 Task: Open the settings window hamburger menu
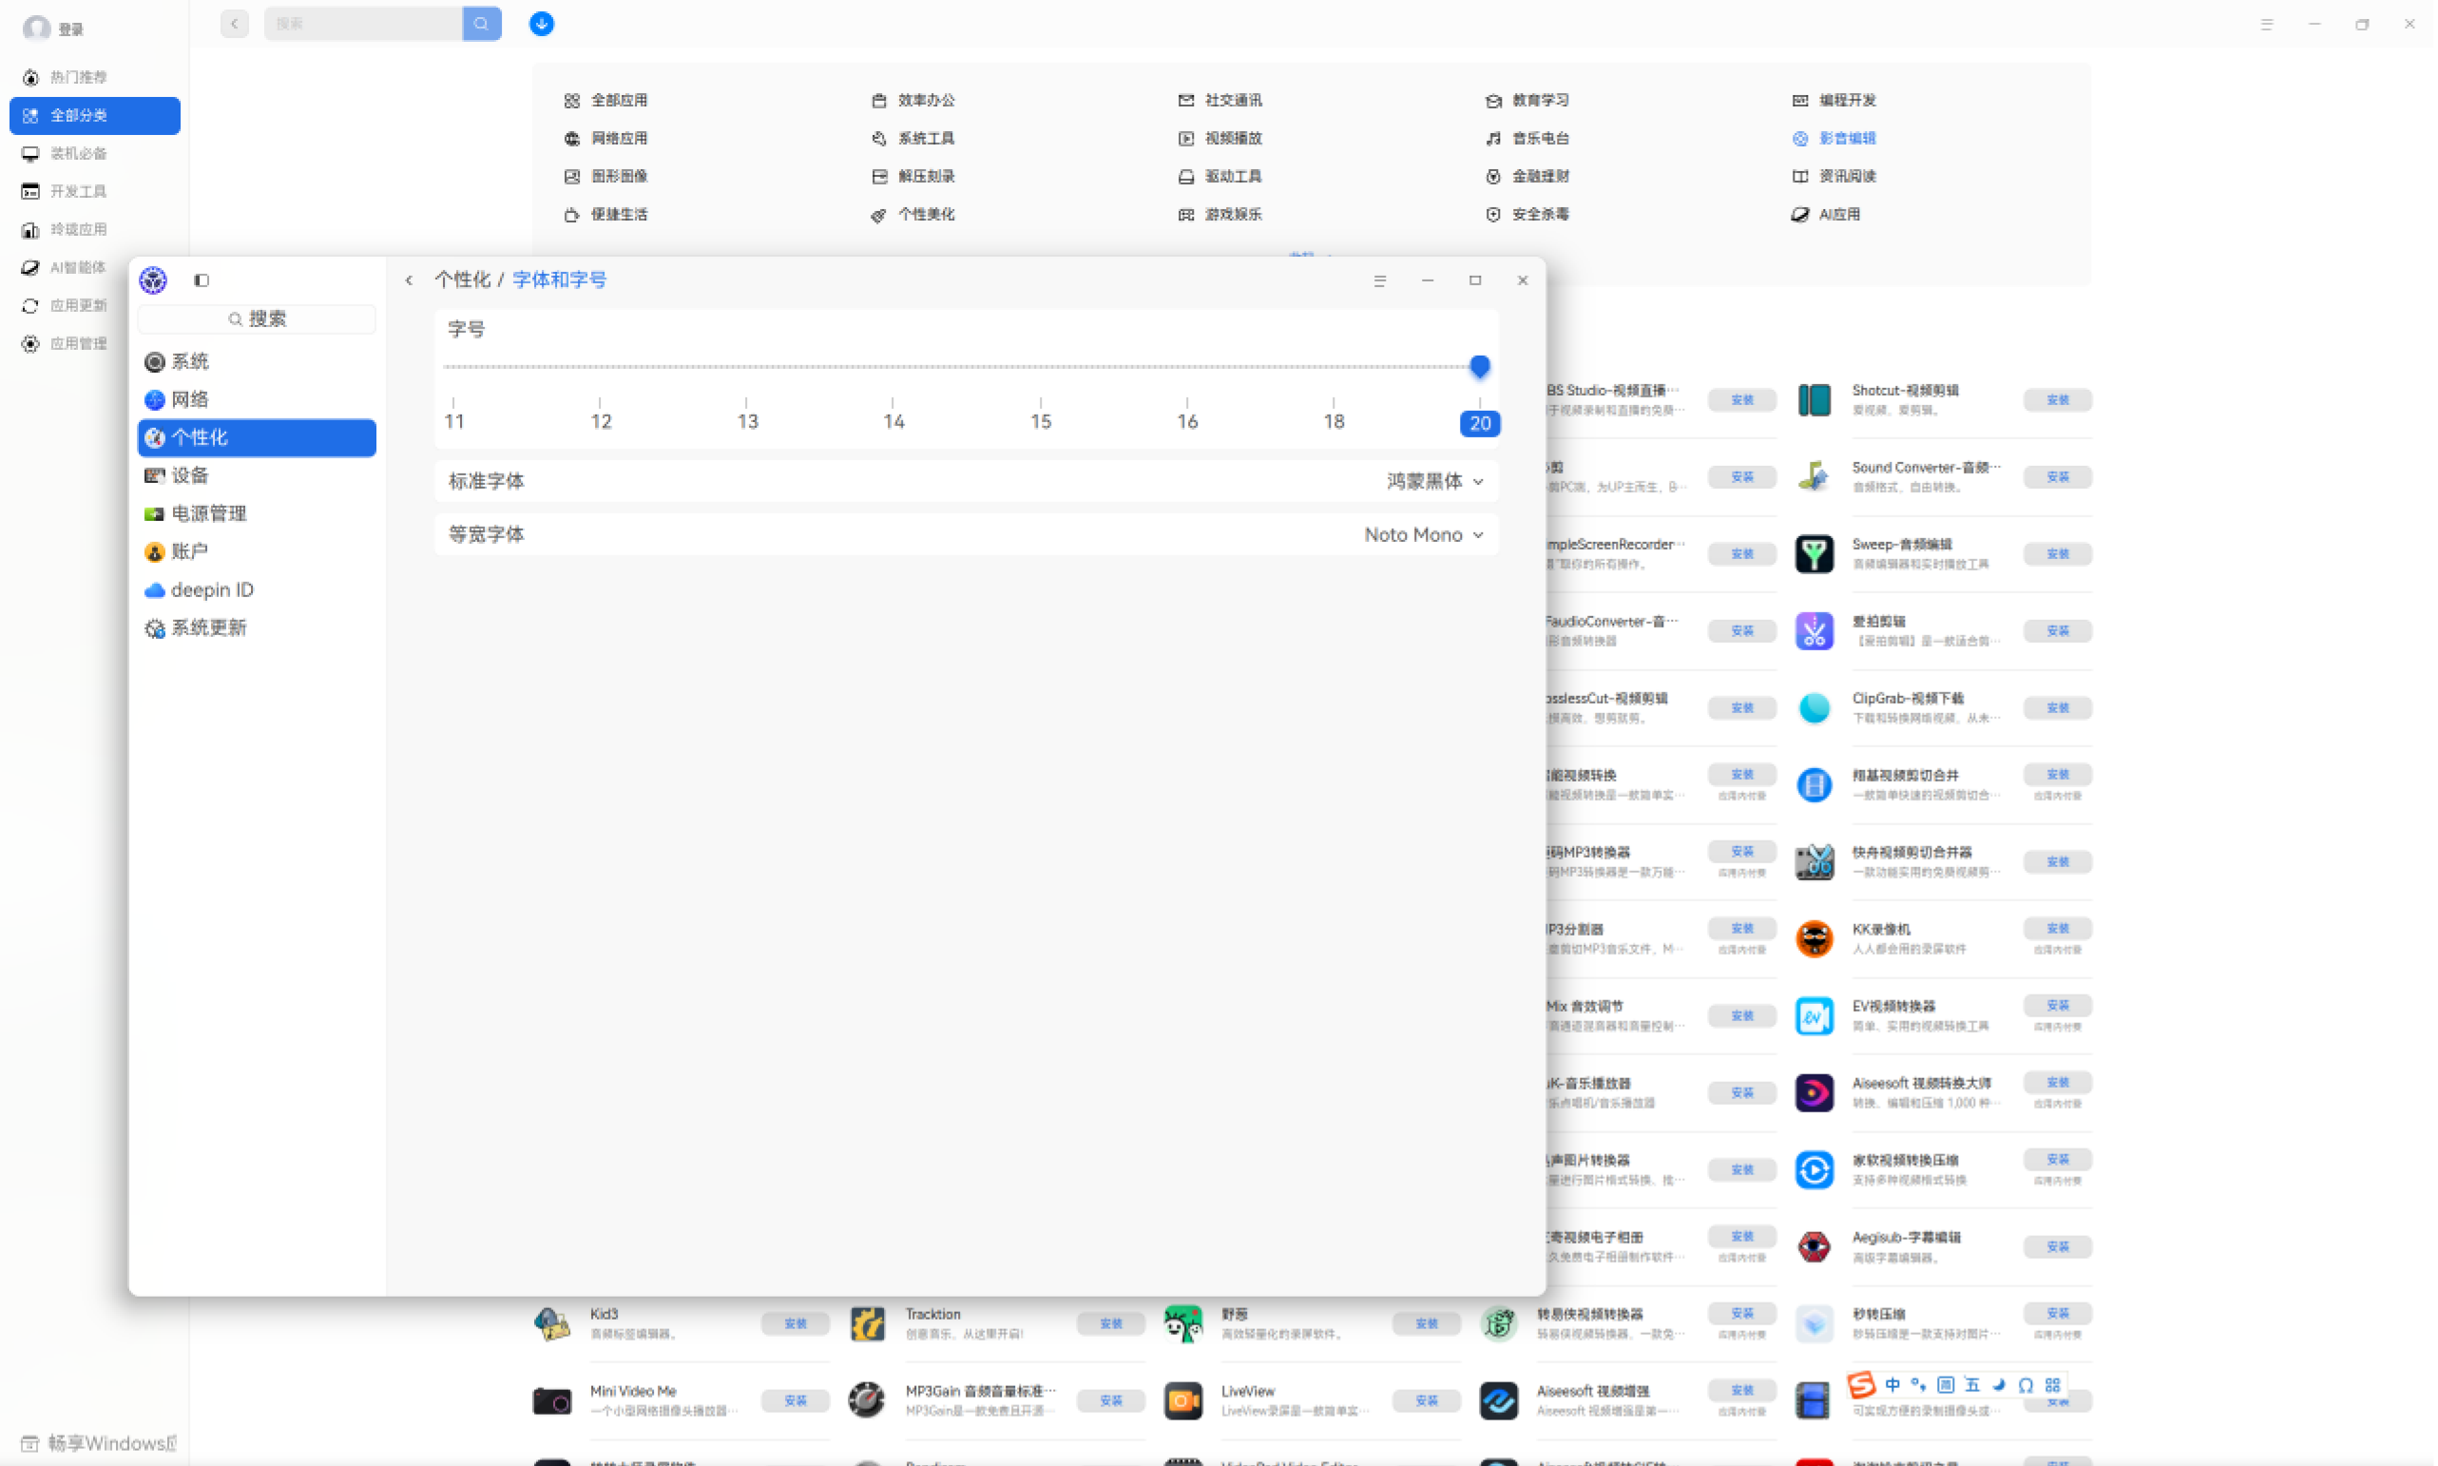click(1379, 280)
